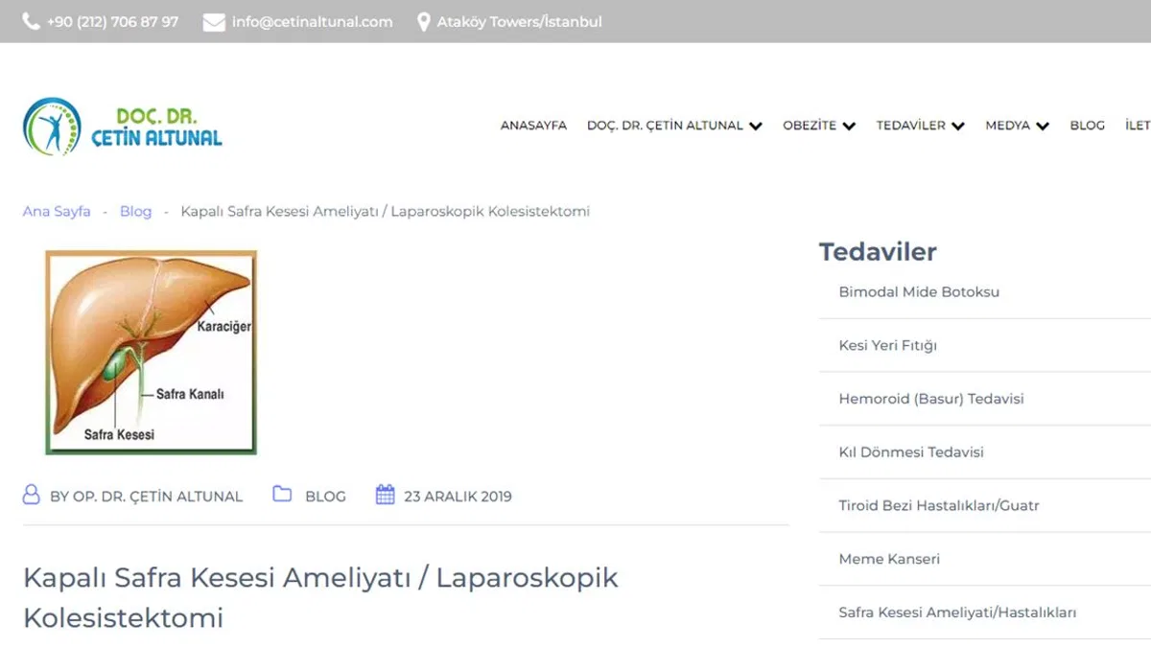The image size is (1151, 647).
Task: Click the calendar icon beside the date
Action: (x=385, y=495)
